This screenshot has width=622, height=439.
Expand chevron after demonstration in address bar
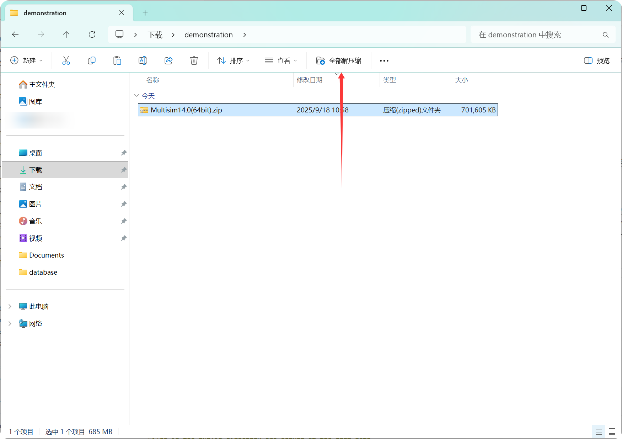click(x=245, y=35)
